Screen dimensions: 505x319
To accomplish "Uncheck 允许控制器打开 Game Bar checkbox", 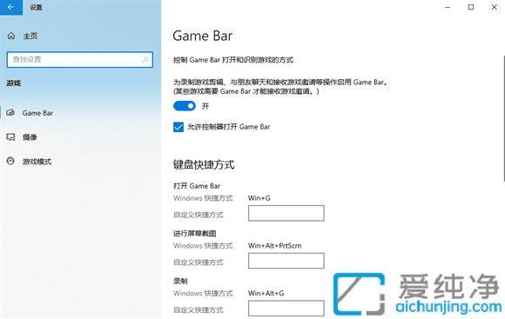I will (178, 127).
